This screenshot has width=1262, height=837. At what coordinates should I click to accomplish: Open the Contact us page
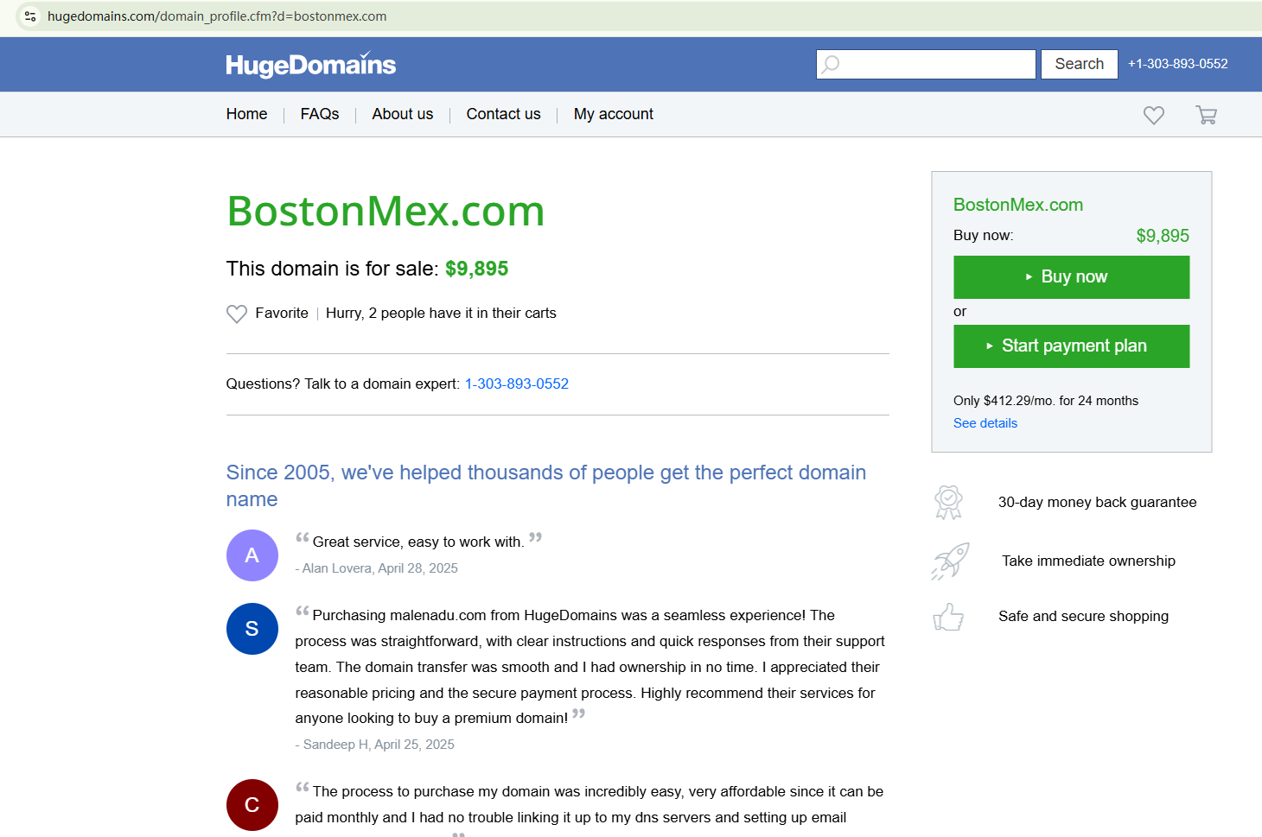click(503, 114)
